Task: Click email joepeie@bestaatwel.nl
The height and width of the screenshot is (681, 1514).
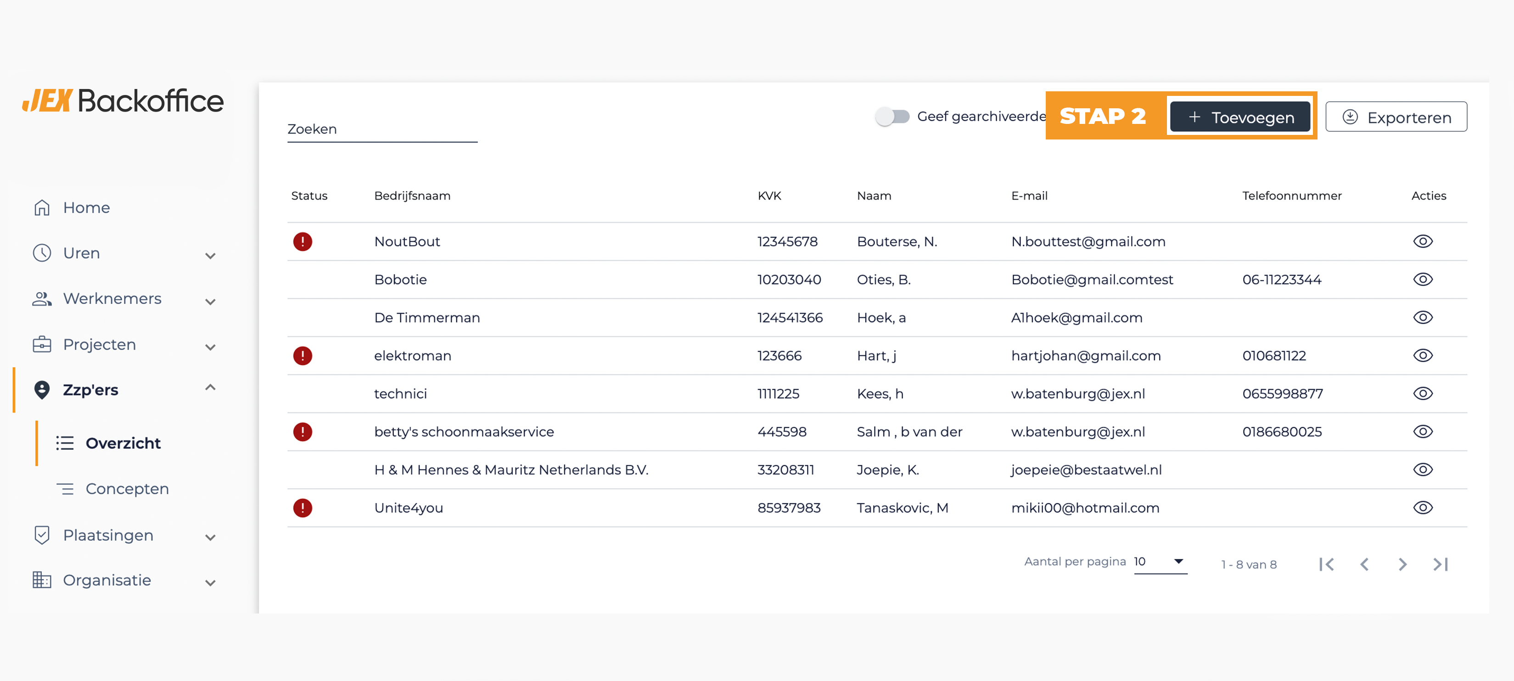Action: 1086,469
